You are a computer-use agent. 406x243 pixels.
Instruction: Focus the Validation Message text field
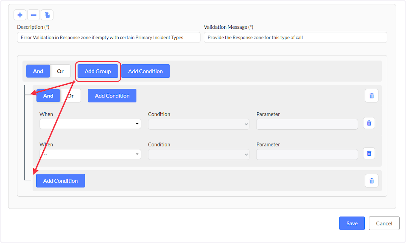[x=295, y=38]
